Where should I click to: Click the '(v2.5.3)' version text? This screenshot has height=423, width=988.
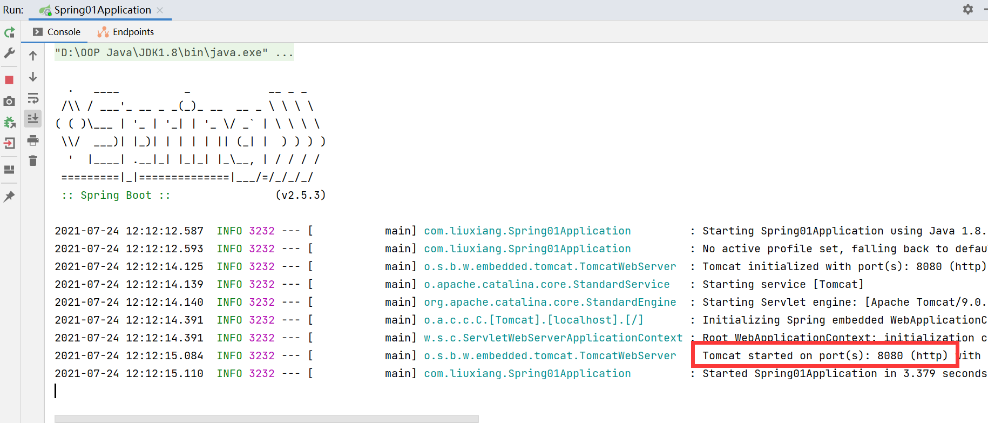coord(301,195)
